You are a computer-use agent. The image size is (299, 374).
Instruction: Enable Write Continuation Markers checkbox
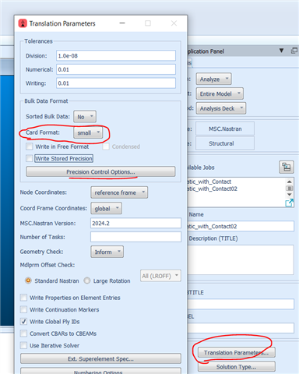point(23,309)
